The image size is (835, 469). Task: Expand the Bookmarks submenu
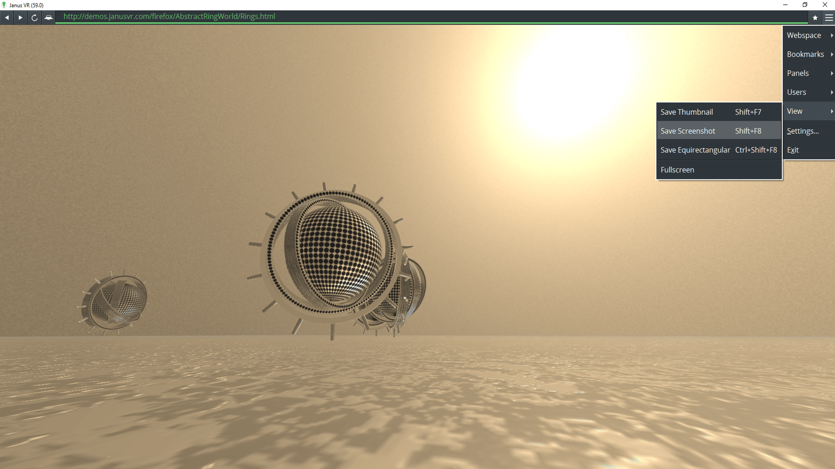(x=805, y=54)
